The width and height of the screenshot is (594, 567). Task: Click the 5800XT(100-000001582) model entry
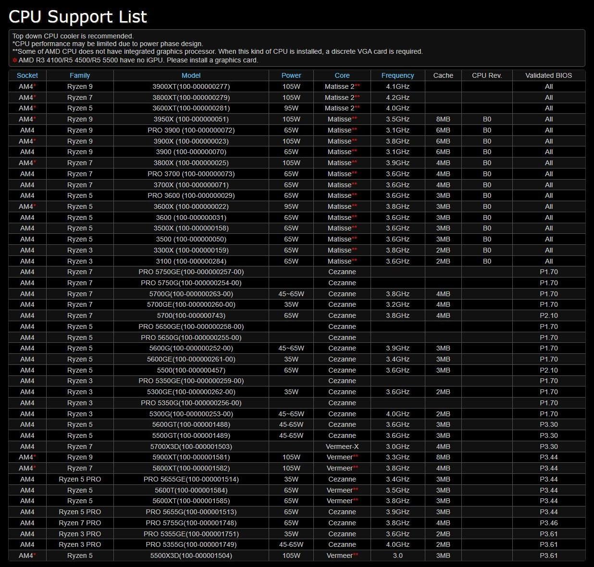(x=191, y=468)
